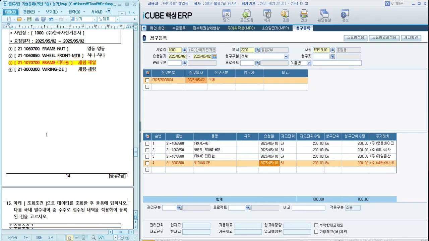Open calendar icon beside 요청일자 end date

pyautogui.click(x=214, y=56)
